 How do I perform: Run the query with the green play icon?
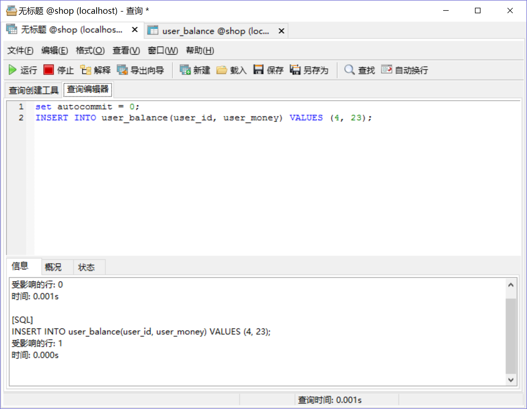(x=12, y=70)
